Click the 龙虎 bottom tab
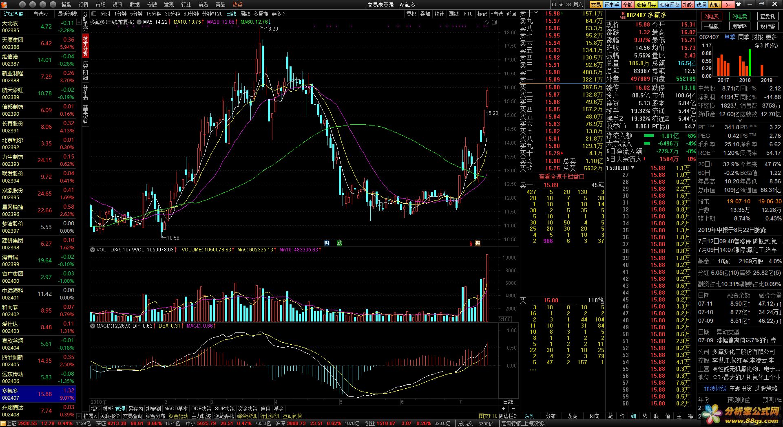This screenshot has height=427, width=783. point(572,416)
